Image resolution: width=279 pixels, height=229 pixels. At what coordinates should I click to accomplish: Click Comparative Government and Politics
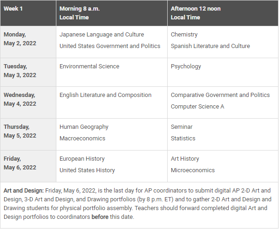click(220, 95)
